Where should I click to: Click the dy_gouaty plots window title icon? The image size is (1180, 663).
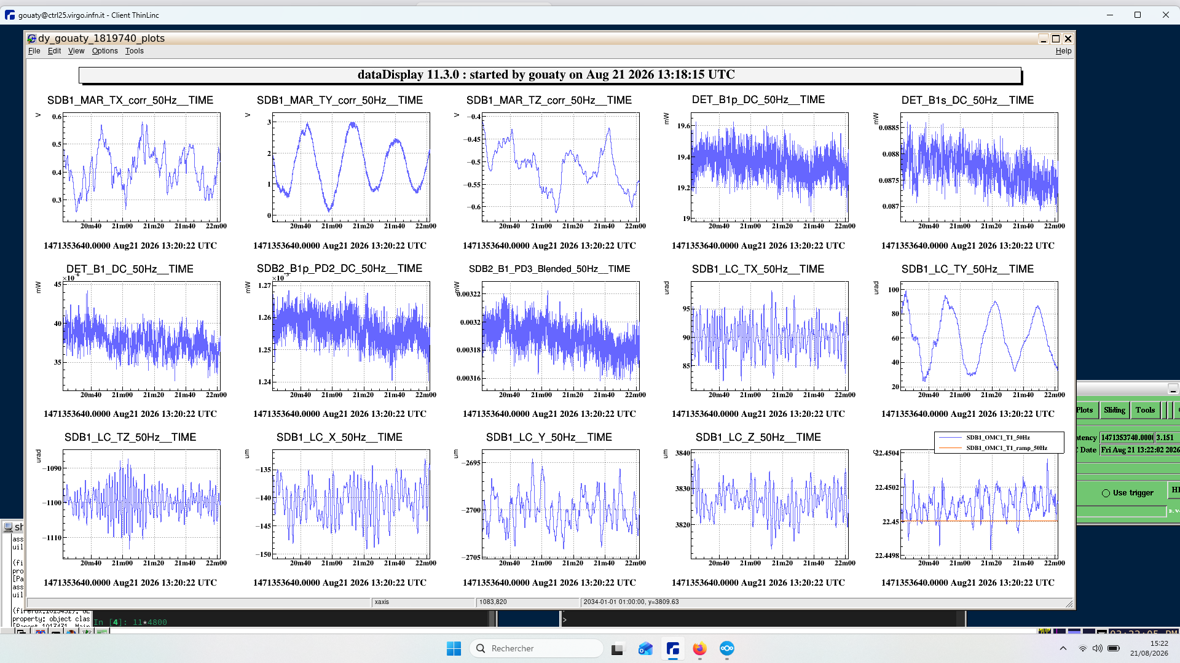(x=32, y=38)
